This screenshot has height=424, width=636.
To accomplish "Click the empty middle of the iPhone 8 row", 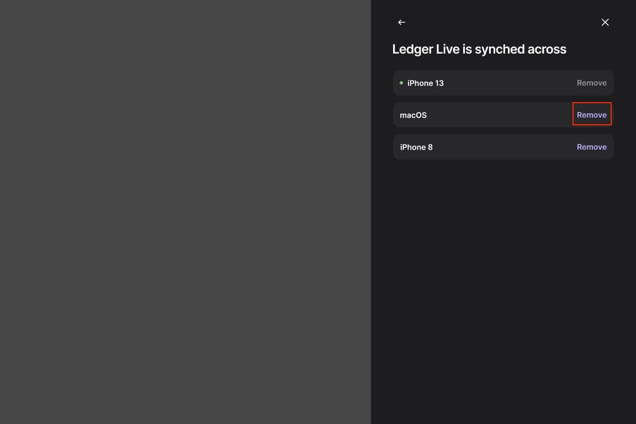I will [x=503, y=147].
